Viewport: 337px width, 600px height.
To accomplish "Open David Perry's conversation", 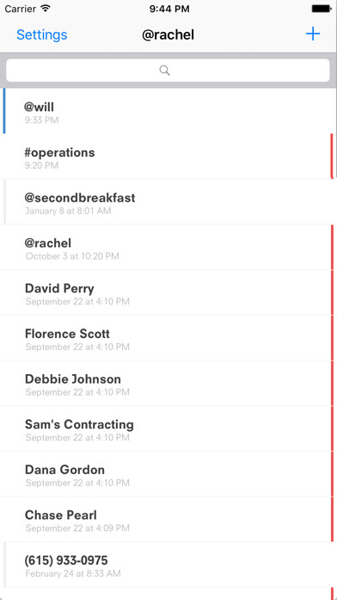I will 168,292.
